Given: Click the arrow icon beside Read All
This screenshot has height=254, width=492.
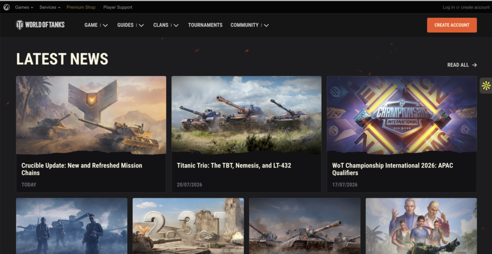Looking at the screenshot, I should point(474,65).
